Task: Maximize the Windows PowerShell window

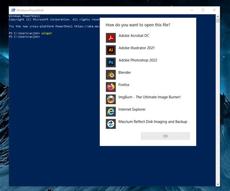Action: tap(203, 10)
